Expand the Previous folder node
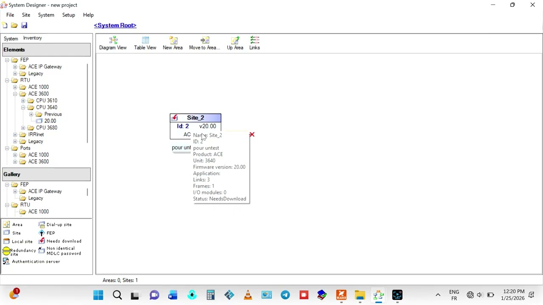 click(31, 114)
